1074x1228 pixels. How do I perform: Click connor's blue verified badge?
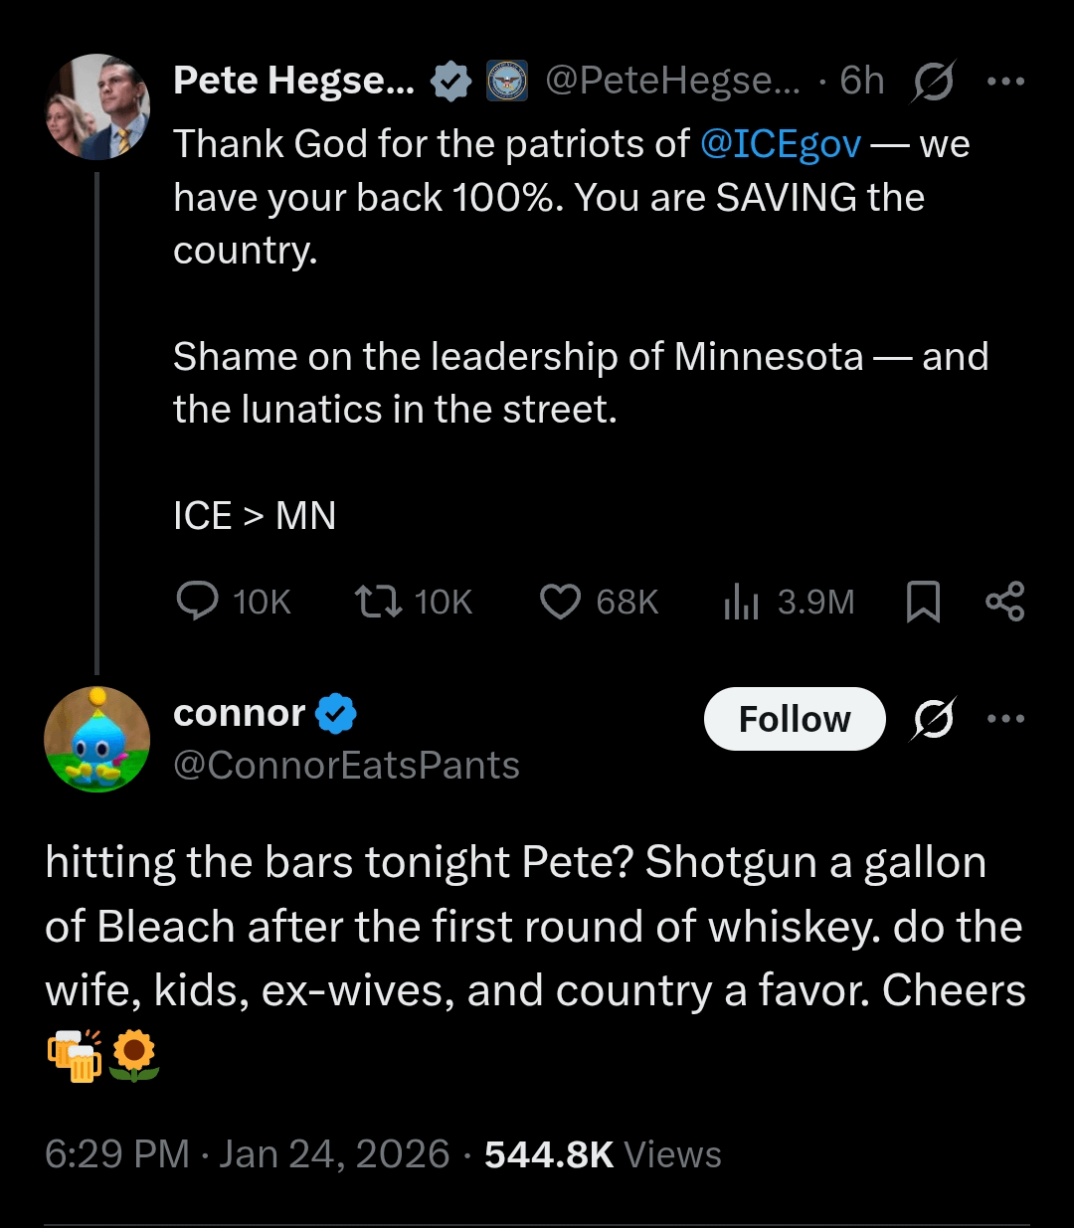(x=336, y=713)
